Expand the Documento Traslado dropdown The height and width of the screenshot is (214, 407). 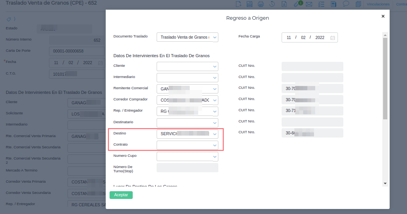point(215,37)
